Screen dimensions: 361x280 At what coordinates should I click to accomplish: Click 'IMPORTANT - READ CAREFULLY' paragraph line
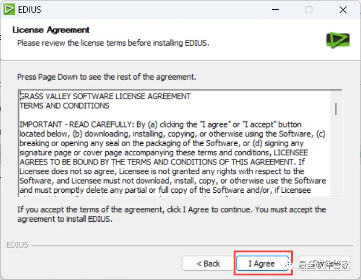pyautogui.click(x=160, y=125)
